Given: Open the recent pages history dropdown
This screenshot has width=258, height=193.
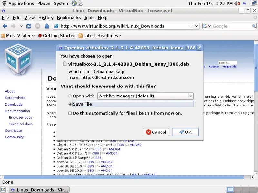Looking at the screenshot, I should pos(21,26).
